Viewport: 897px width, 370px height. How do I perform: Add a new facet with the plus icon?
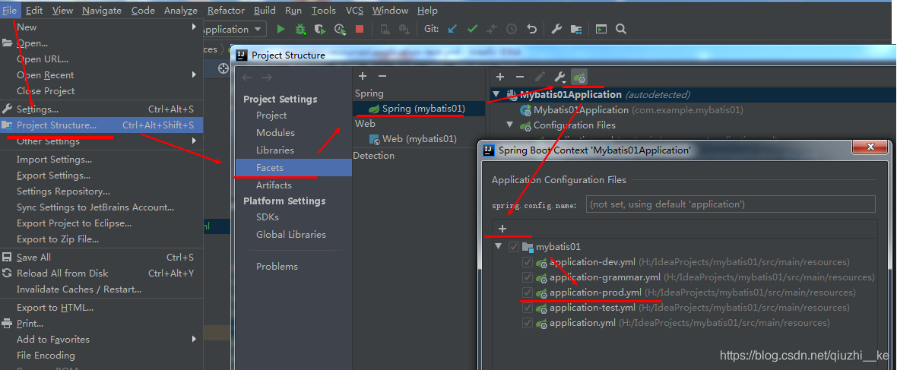362,76
